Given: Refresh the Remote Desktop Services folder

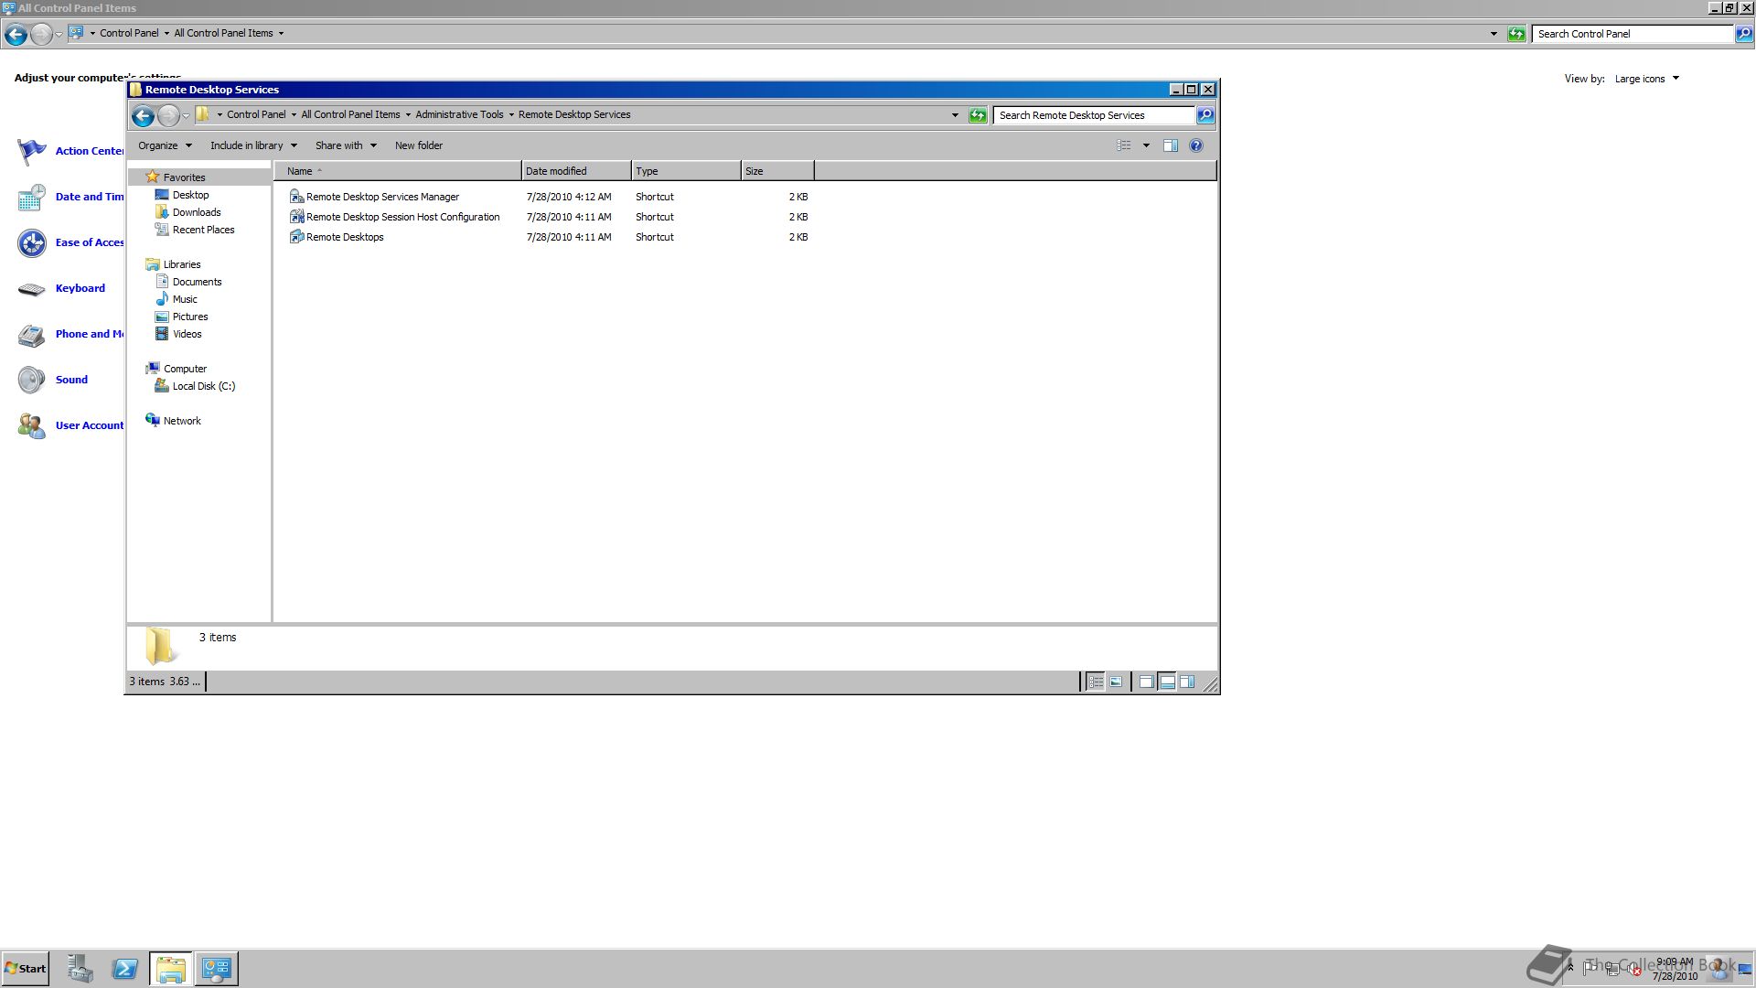Looking at the screenshot, I should pos(978,115).
